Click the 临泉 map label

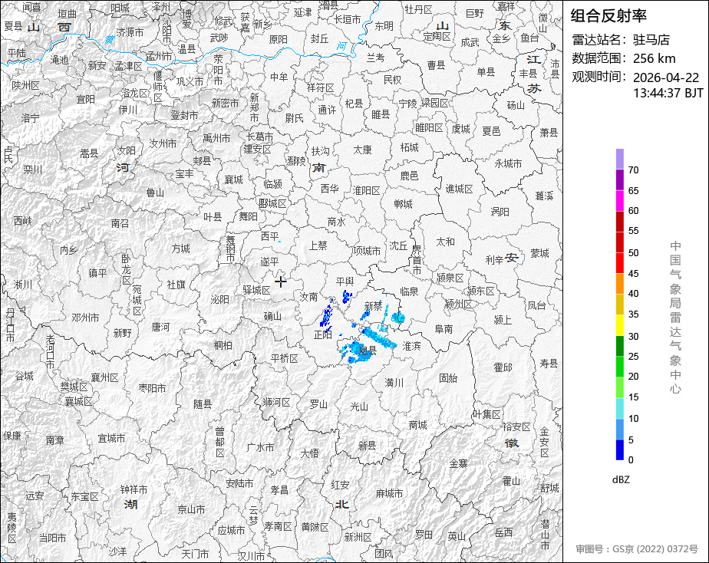(409, 291)
